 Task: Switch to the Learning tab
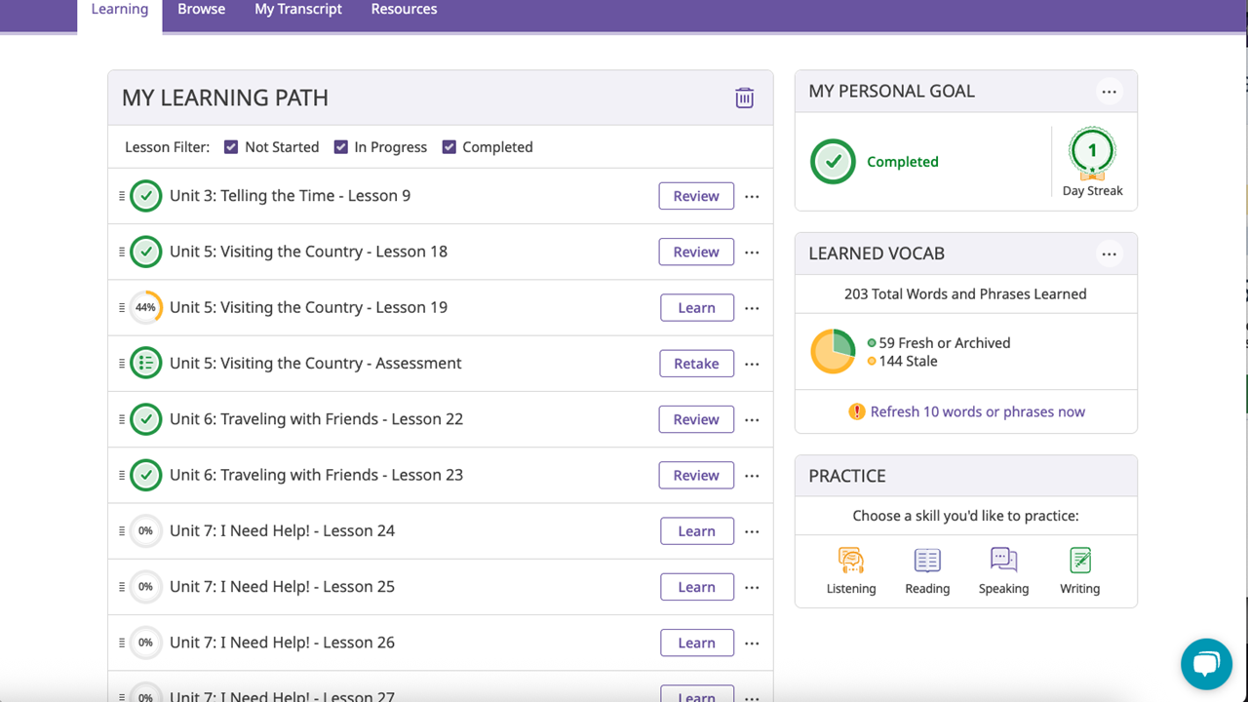(x=120, y=10)
